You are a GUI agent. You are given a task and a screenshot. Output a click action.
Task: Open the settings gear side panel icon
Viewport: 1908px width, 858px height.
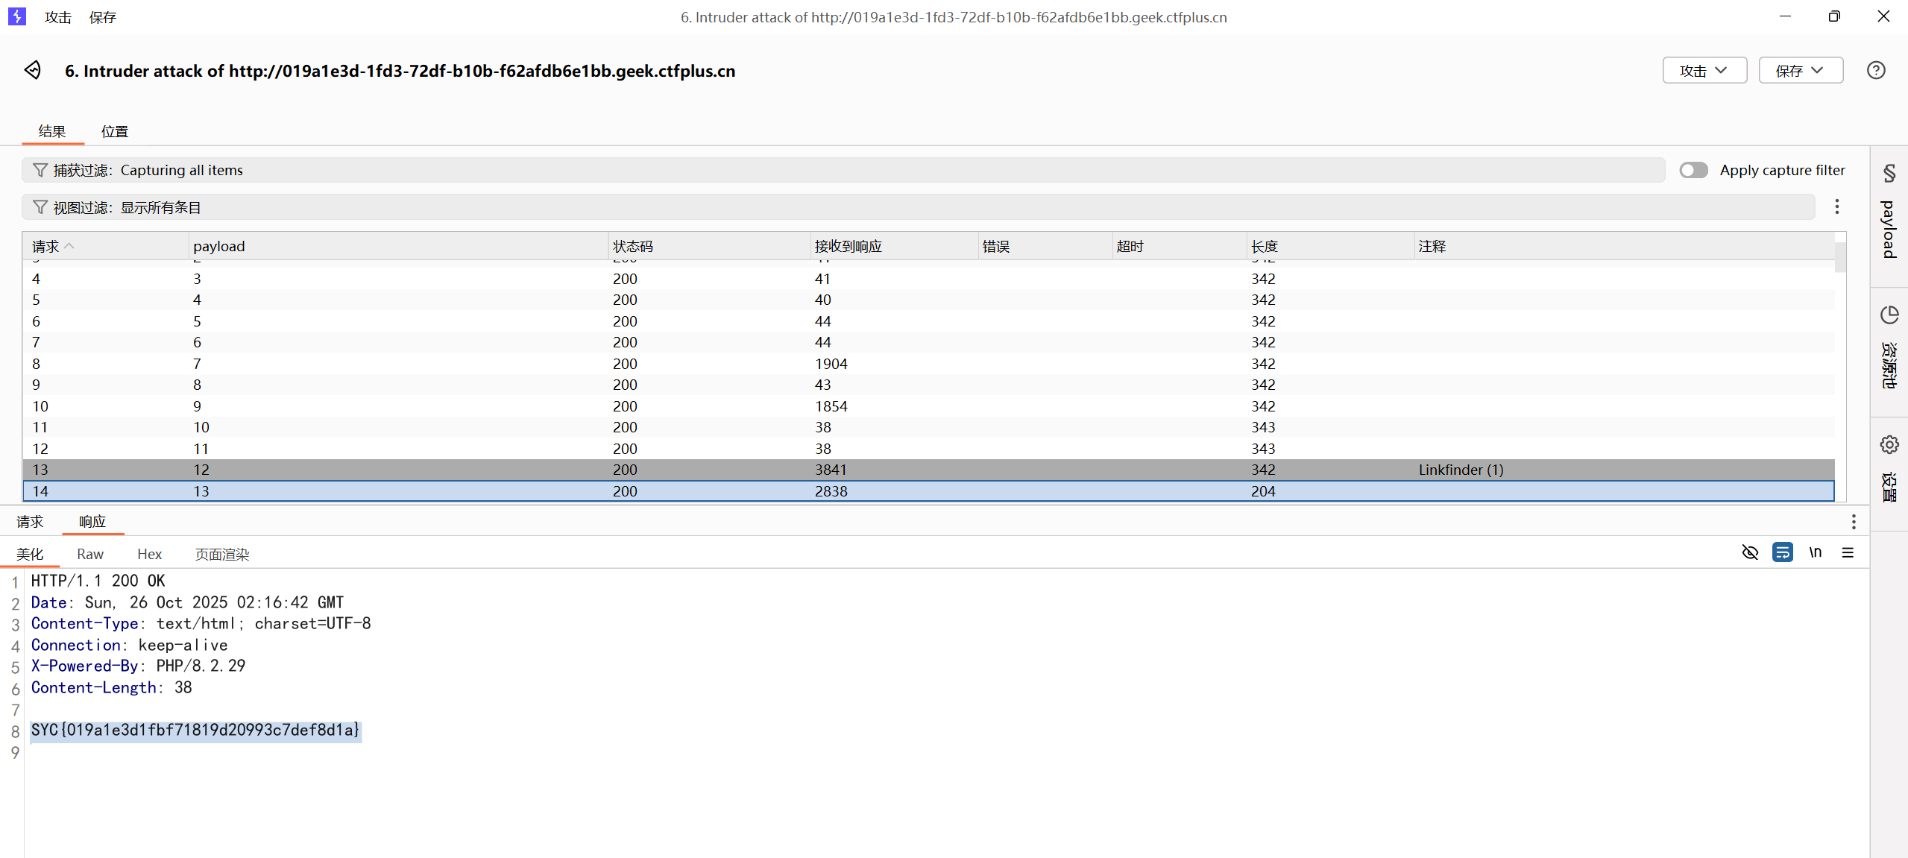pyautogui.click(x=1889, y=445)
